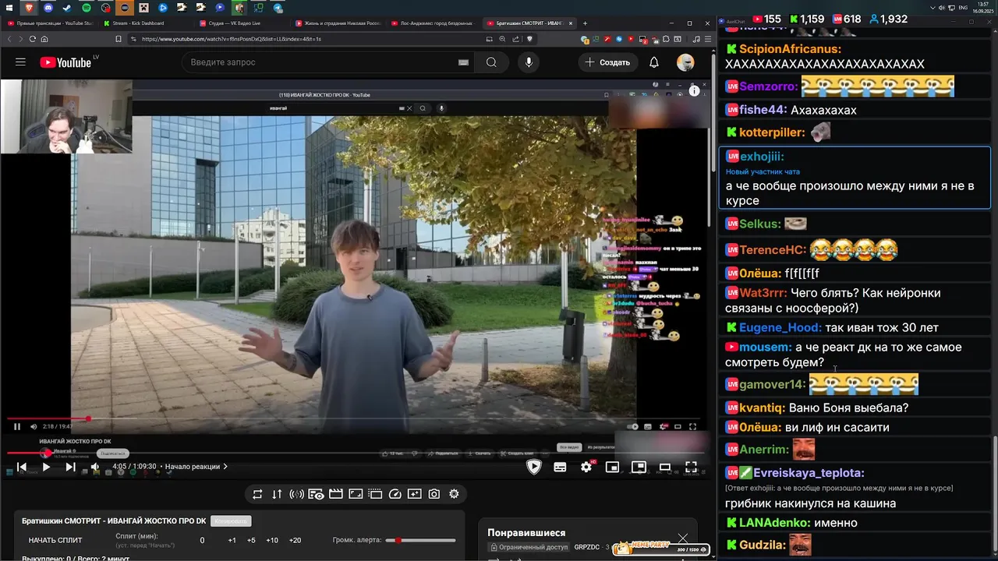The width and height of the screenshot is (998, 561).
Task: Open player settings gear with HD badge
Action: pos(586,467)
